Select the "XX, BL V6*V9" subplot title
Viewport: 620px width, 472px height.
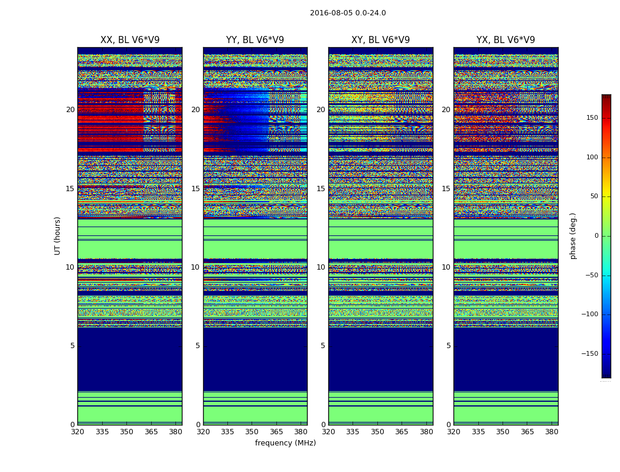[130, 40]
